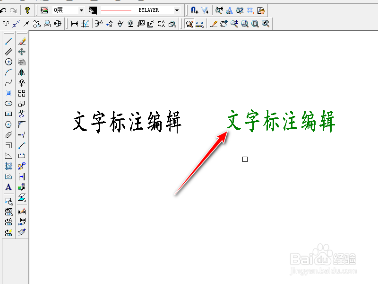
Task: Select the Array four-squares tool
Action: coord(22,93)
